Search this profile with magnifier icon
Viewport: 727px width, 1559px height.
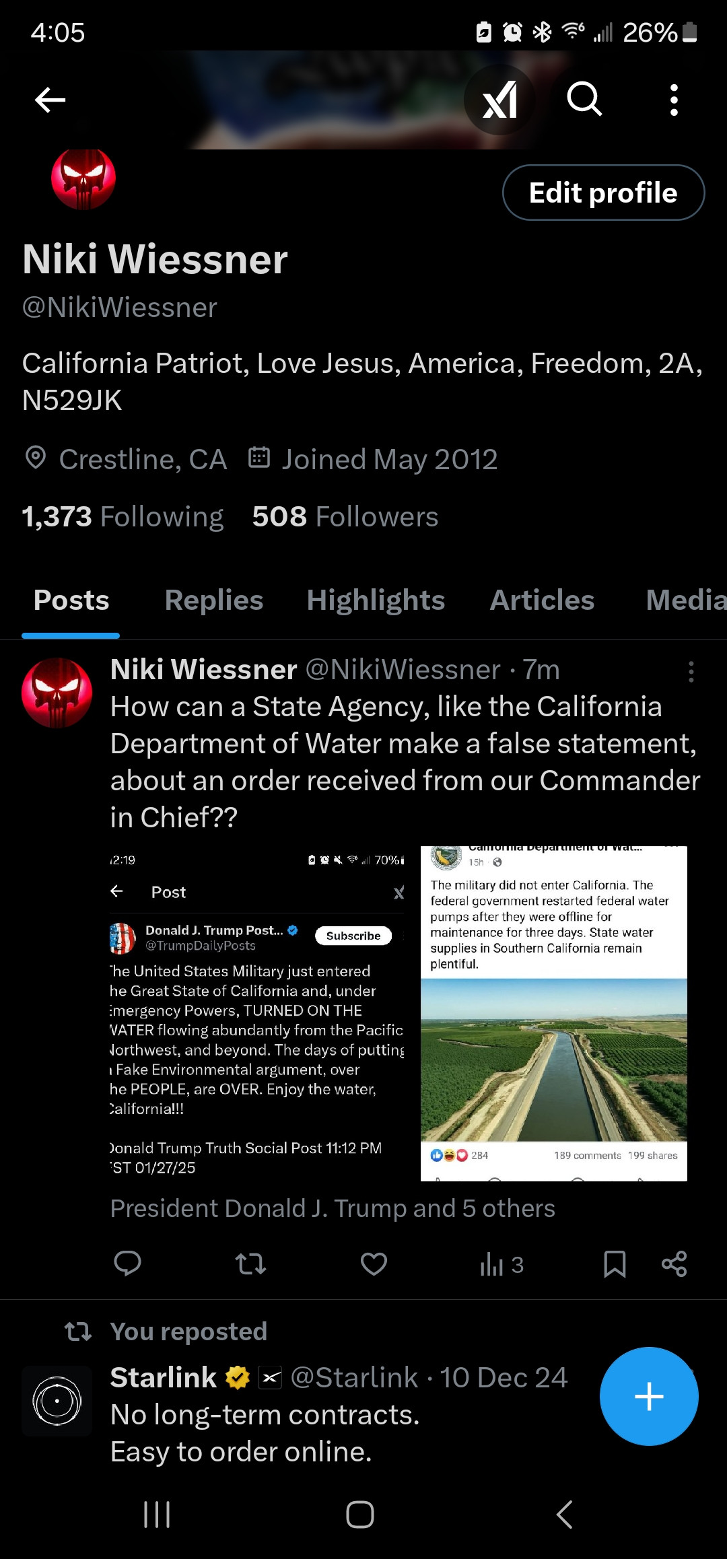(x=584, y=100)
